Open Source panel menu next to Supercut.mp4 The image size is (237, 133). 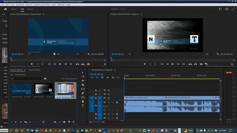click(x=44, y=14)
